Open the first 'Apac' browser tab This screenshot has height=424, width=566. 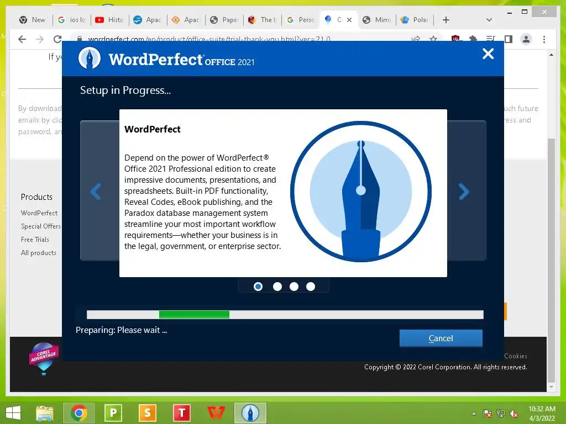click(x=148, y=20)
